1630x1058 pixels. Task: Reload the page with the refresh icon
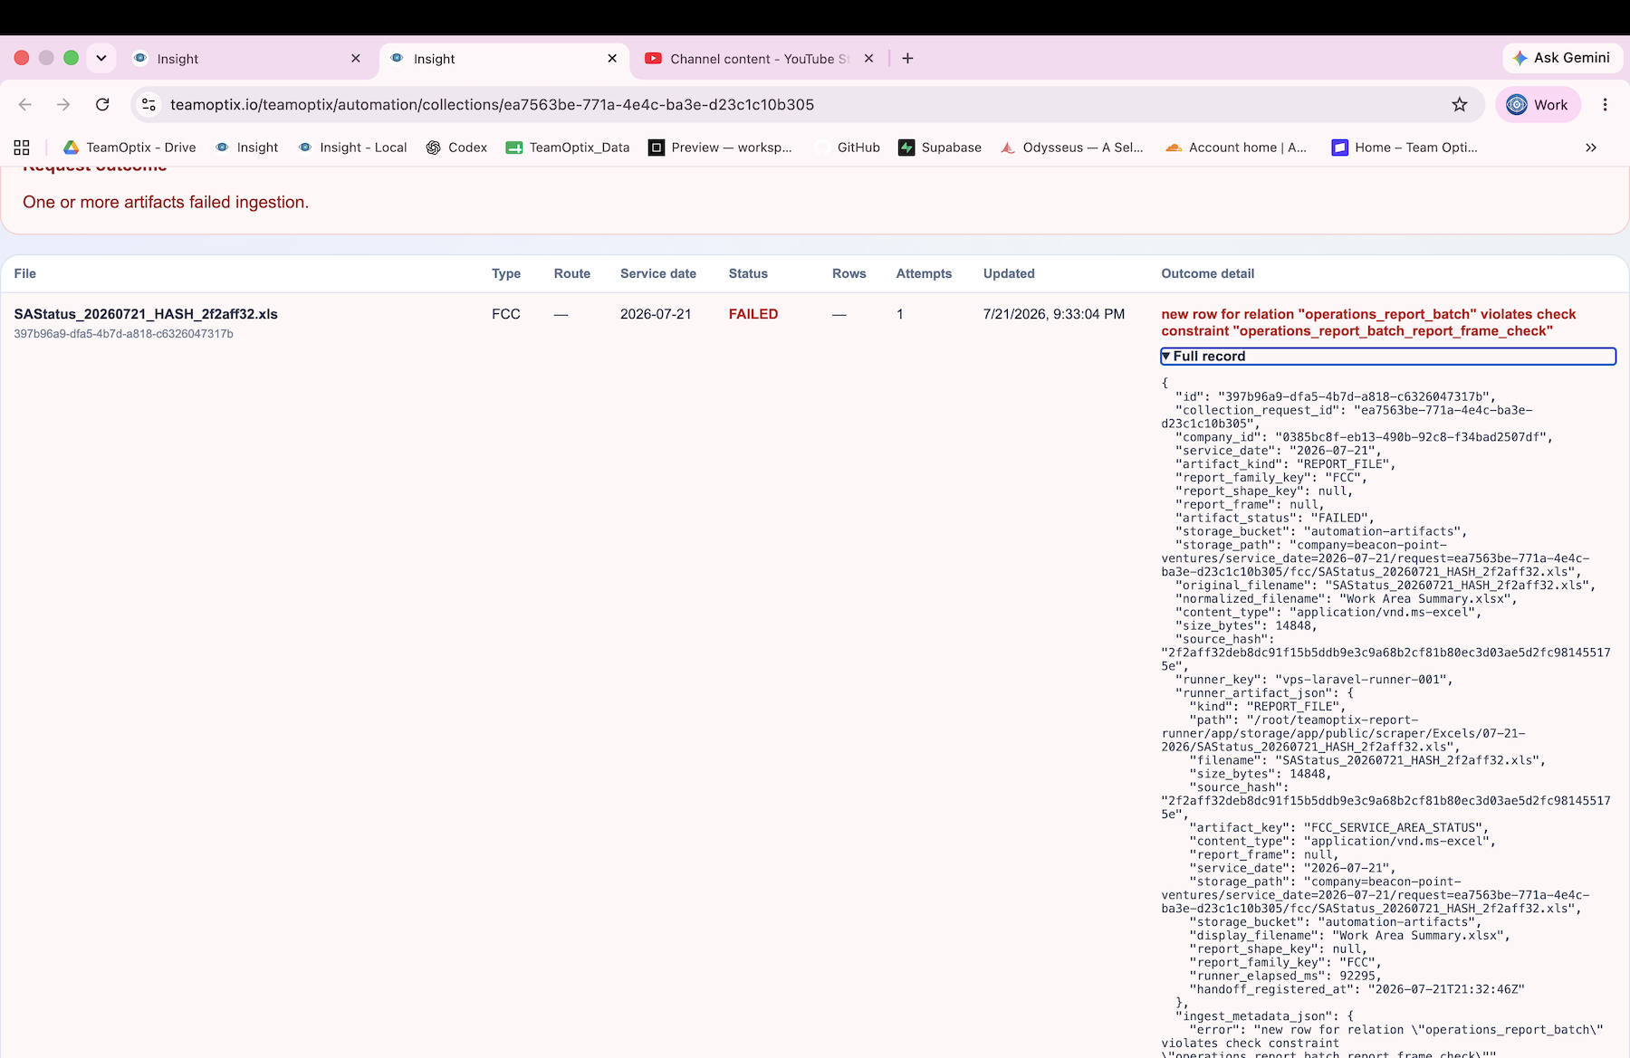click(x=102, y=105)
